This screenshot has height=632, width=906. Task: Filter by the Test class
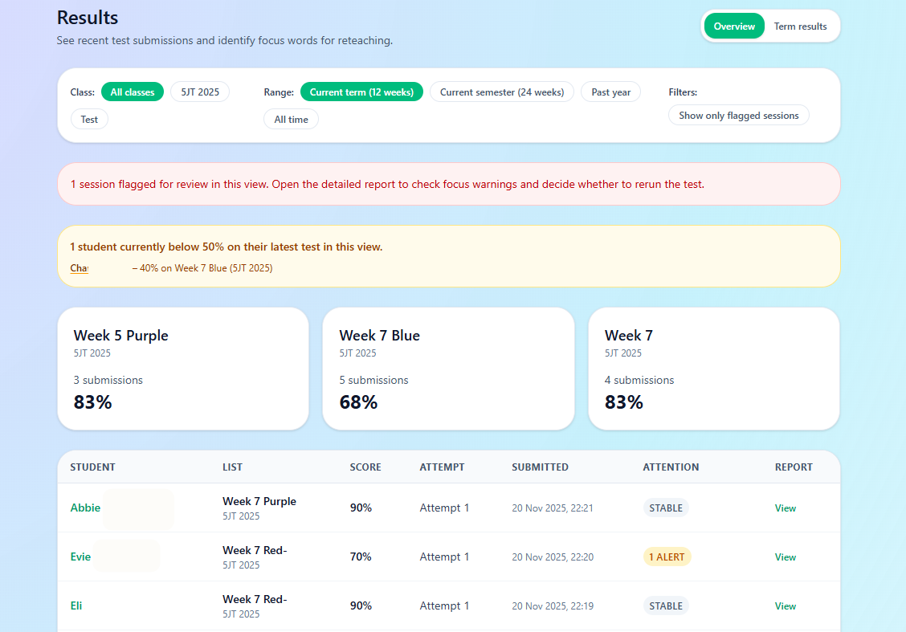89,120
